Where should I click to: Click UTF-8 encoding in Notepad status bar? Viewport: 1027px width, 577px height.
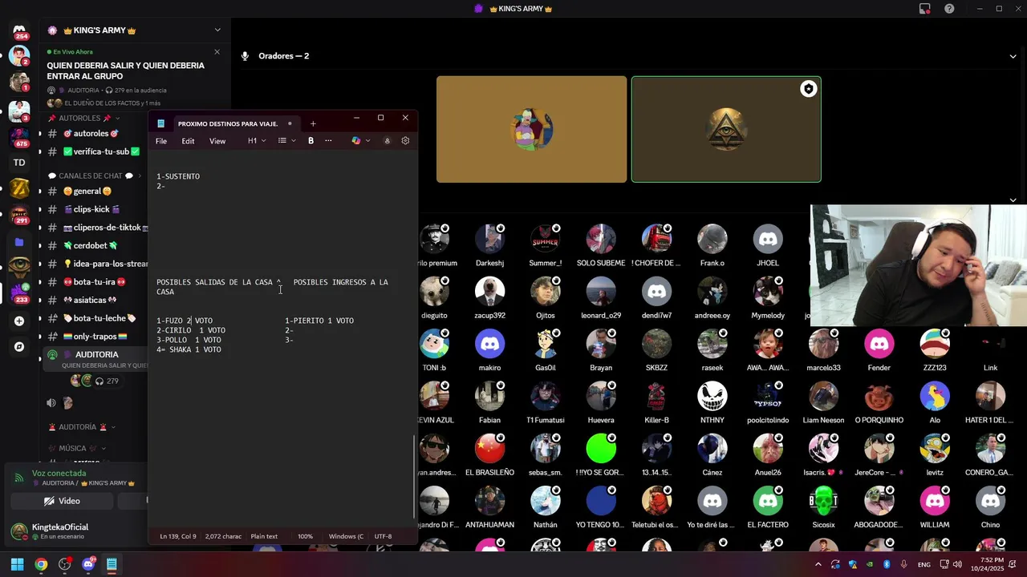383,536
